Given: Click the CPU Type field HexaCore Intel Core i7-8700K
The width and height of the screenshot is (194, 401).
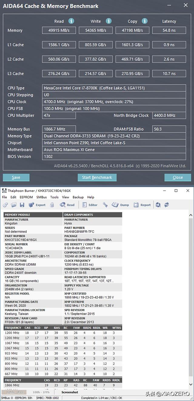Looking at the screenshot, I should click(114, 88).
